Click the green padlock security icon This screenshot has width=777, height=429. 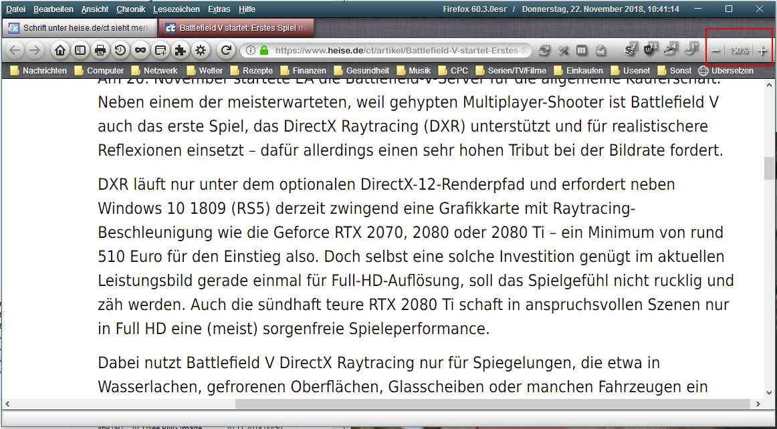tap(263, 50)
